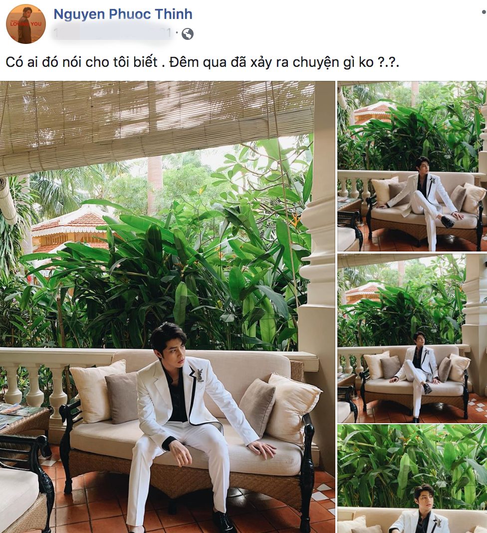Screen dimensions: 487x533
Task: Open the bottom-right cropped photo thumbnail
Action: (412, 479)
